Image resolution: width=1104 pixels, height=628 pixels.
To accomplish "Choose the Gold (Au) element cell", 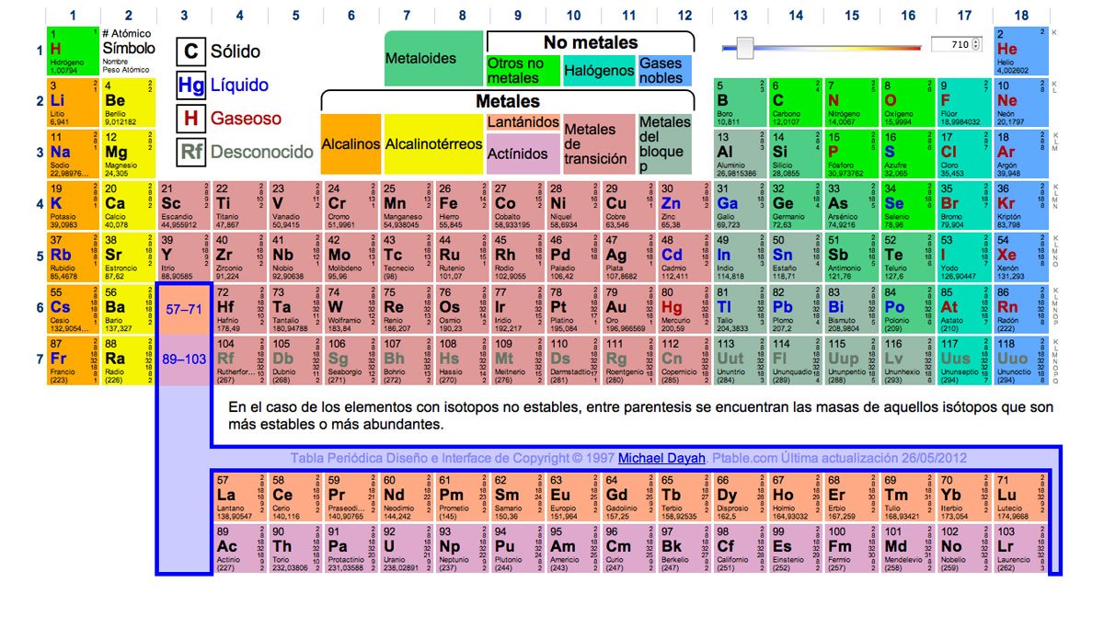I will tap(629, 310).
